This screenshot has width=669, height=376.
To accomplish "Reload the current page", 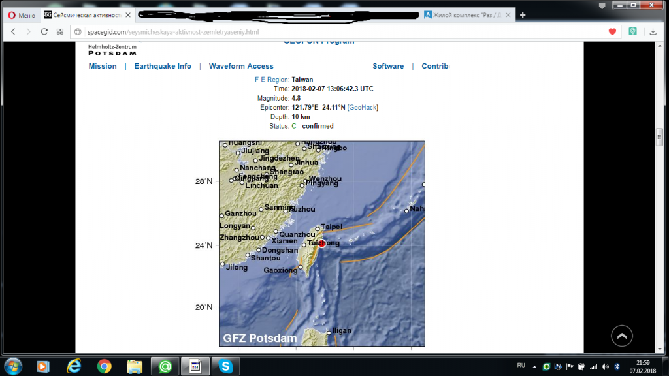I will 44,31.
